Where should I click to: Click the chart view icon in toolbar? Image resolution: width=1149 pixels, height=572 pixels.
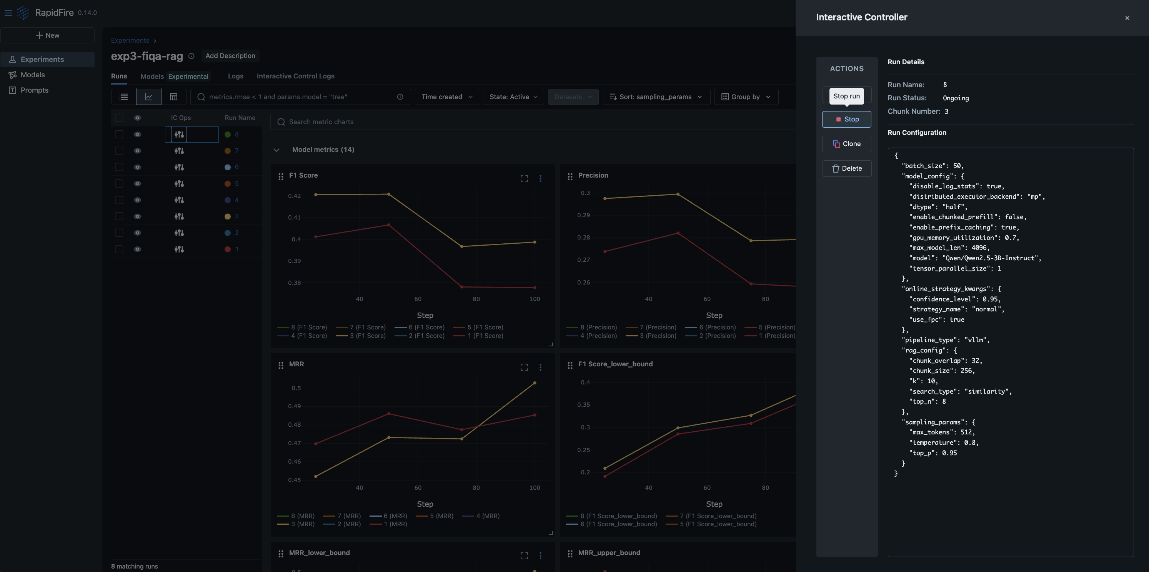148,97
